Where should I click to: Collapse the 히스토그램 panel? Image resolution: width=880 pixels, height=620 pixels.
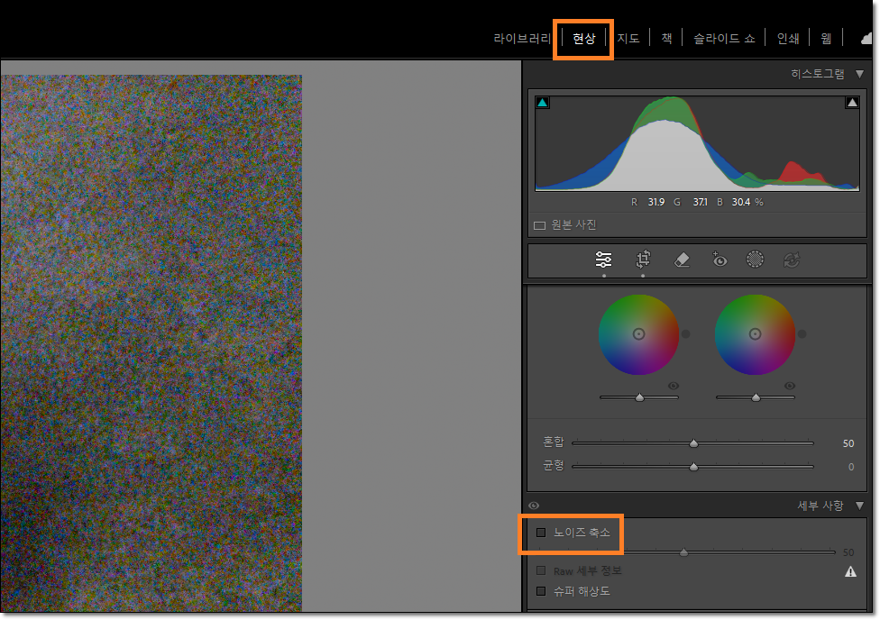(x=859, y=74)
